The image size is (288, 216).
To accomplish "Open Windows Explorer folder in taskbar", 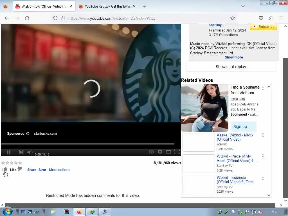I will [x=53, y=212].
